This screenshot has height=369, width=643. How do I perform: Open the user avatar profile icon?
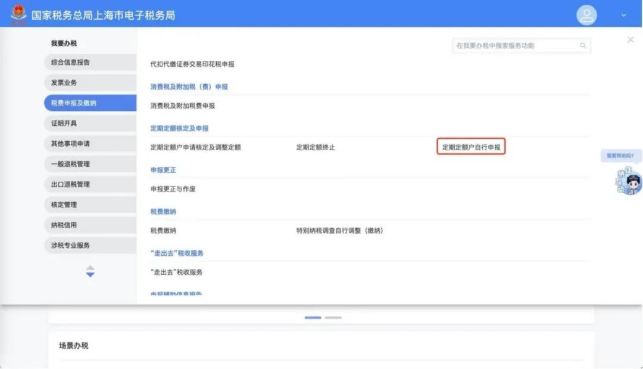click(x=586, y=15)
